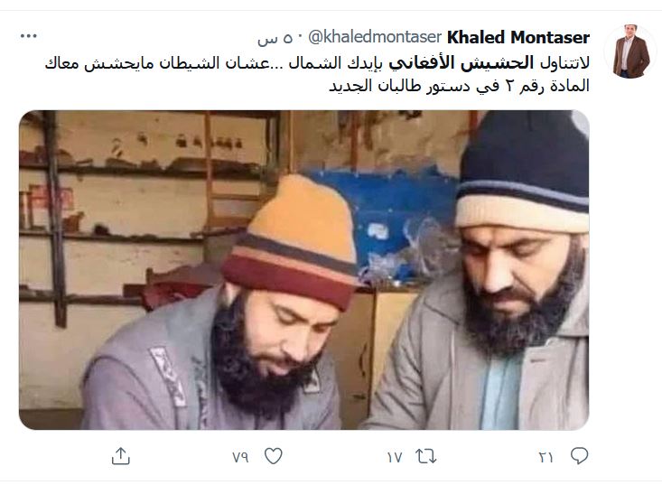Click the retweet count ١٧
Screen dimensions: 662x485
(395, 457)
